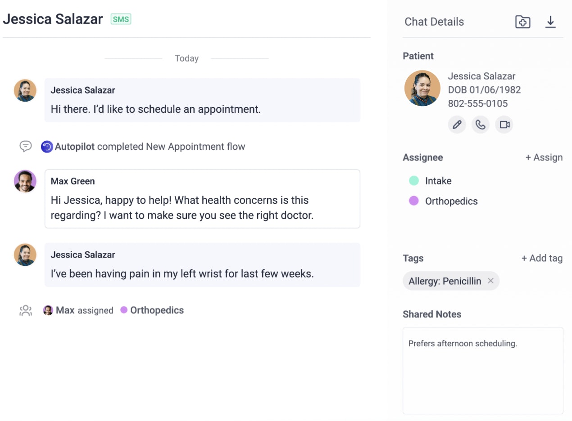The width and height of the screenshot is (572, 421).
Task: Remove the Allergy: Penicillin tag
Action: point(490,281)
